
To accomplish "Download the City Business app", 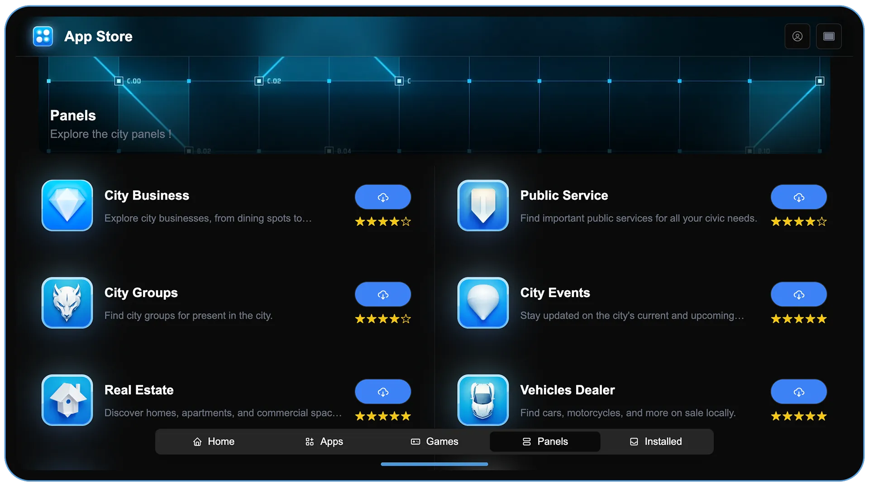I will tap(382, 197).
